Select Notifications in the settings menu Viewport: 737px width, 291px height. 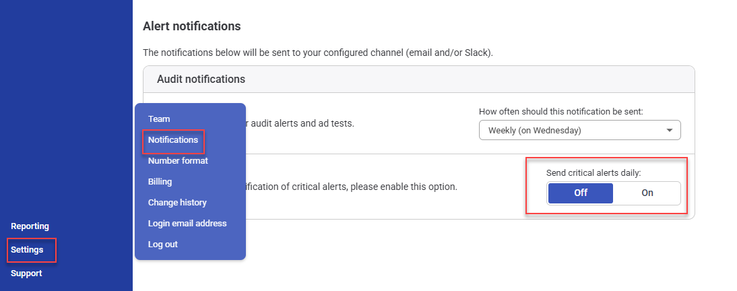pyautogui.click(x=173, y=140)
